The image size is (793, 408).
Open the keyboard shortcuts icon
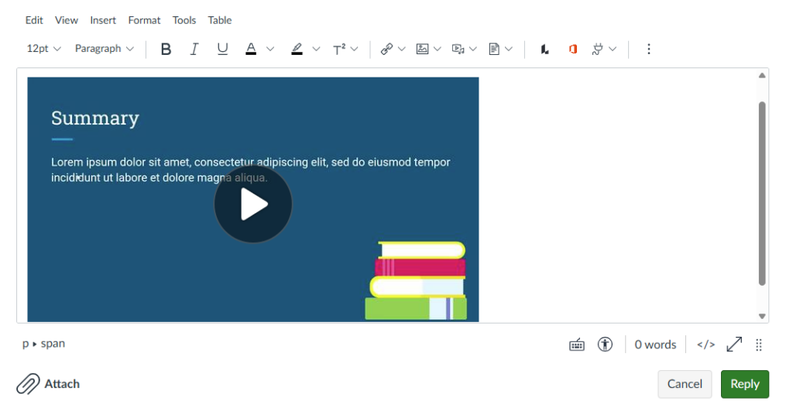577,345
